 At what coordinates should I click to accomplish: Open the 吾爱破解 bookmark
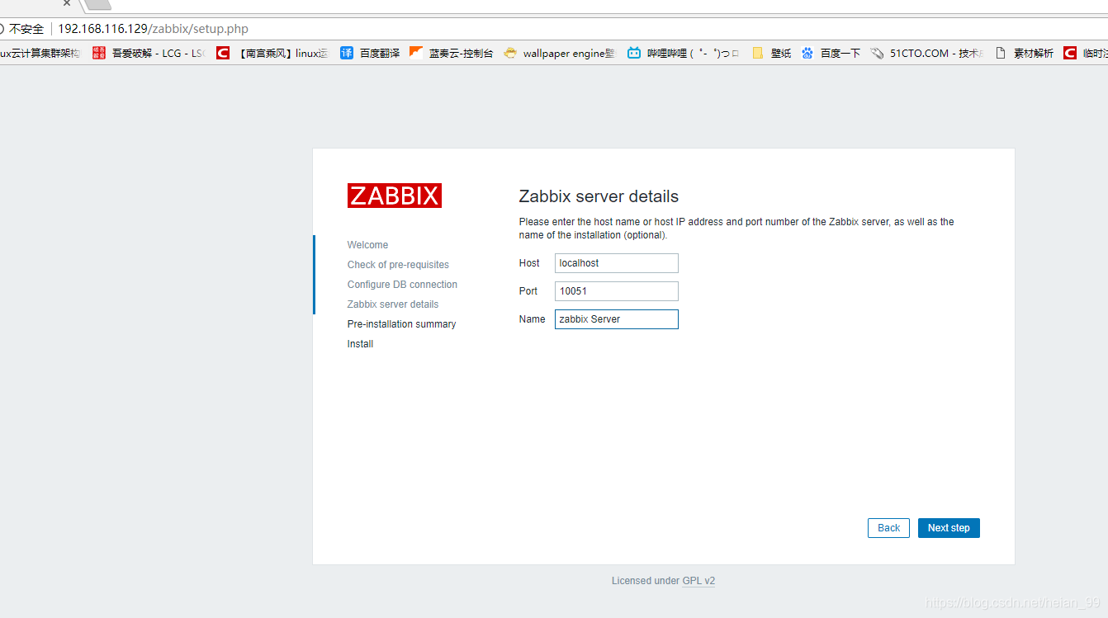point(149,53)
